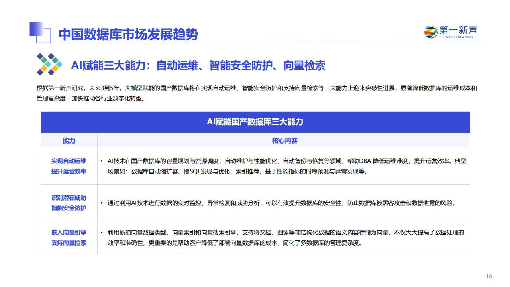The width and height of the screenshot is (510, 287).
Task: Expand the 能力 column header
Action: pos(69,140)
